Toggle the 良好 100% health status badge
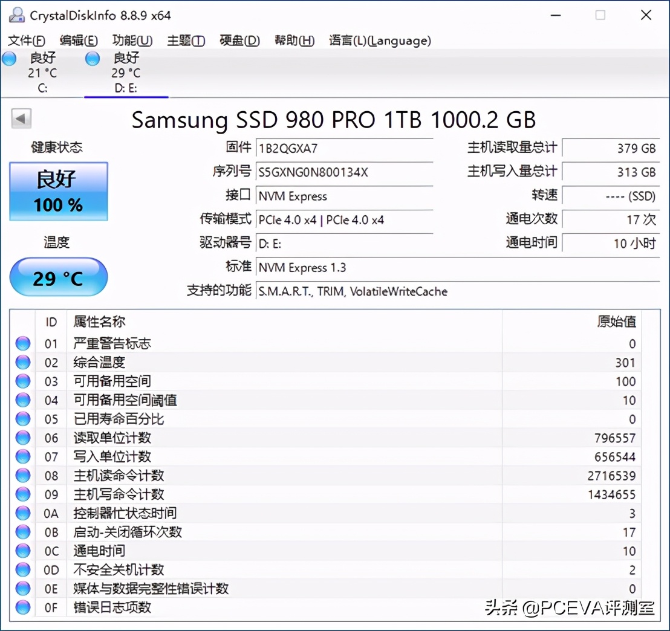Screen dimensions: 670x631 [58, 191]
